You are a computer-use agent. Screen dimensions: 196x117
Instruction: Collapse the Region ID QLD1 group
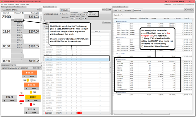click(116, 37)
